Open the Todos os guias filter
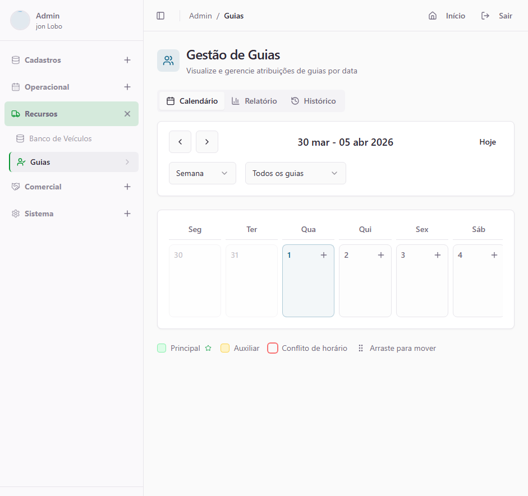 pyautogui.click(x=295, y=173)
